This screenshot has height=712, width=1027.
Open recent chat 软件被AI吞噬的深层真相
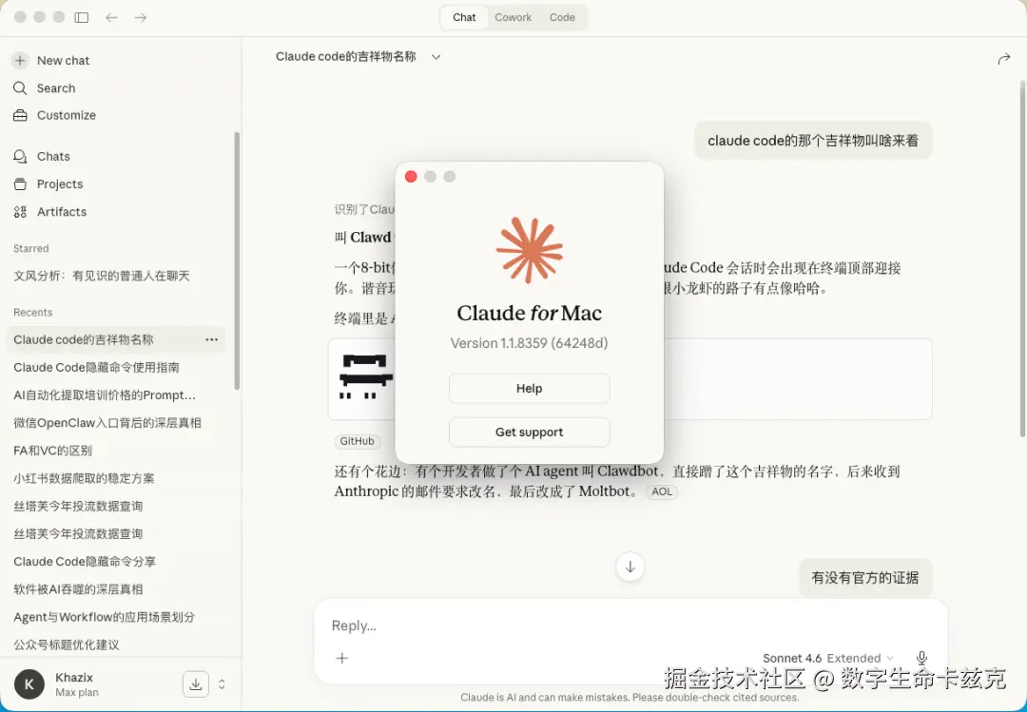(78, 588)
